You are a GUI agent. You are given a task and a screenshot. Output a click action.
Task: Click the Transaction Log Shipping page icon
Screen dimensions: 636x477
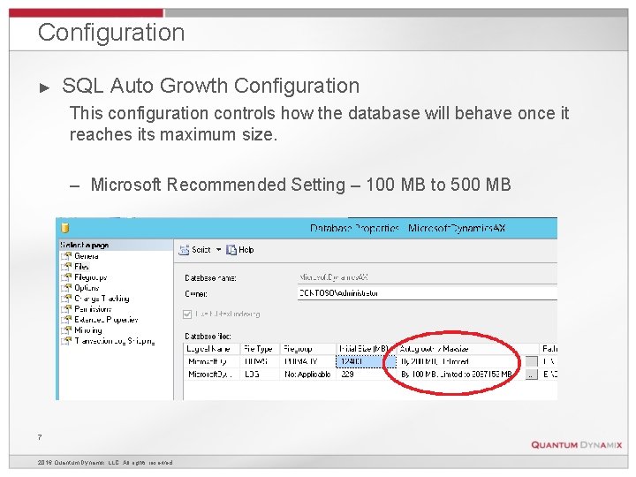[66, 341]
